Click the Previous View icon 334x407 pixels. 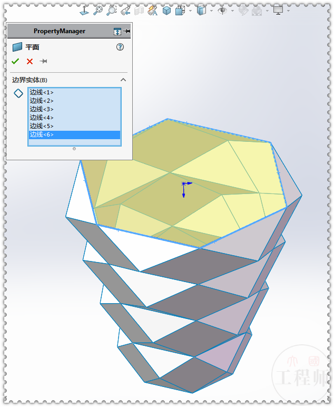point(126,11)
